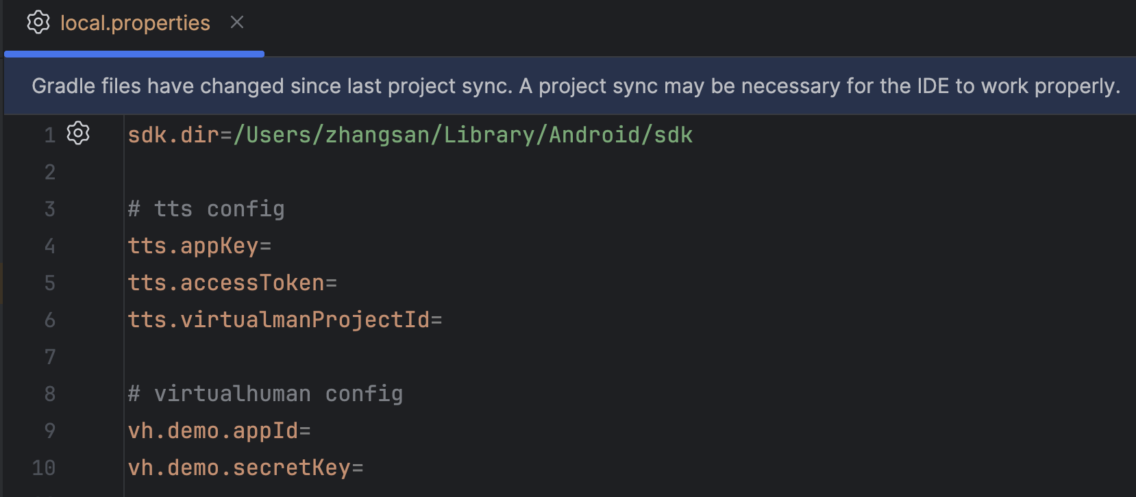Click line number 10 in the gutter
Viewport: 1136px width, 497px height.
[x=44, y=468]
